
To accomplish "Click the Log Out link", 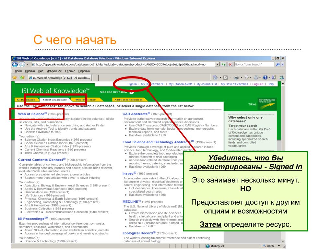I will [x=258, y=84].
